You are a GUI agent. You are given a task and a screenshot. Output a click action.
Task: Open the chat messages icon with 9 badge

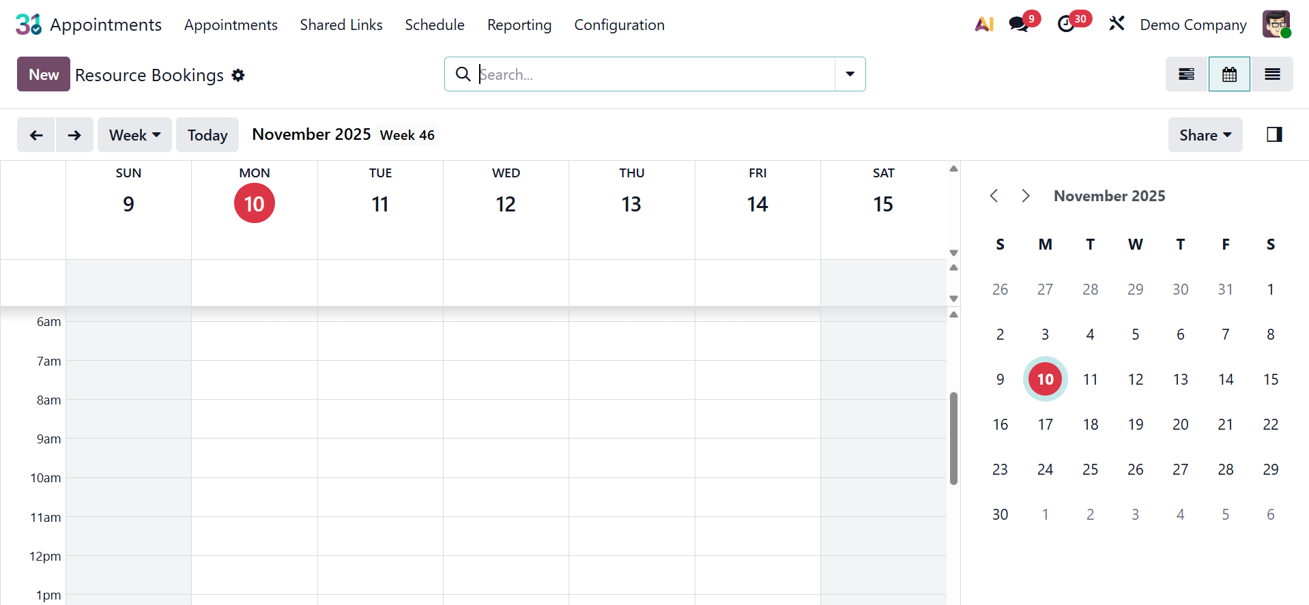tap(1019, 25)
